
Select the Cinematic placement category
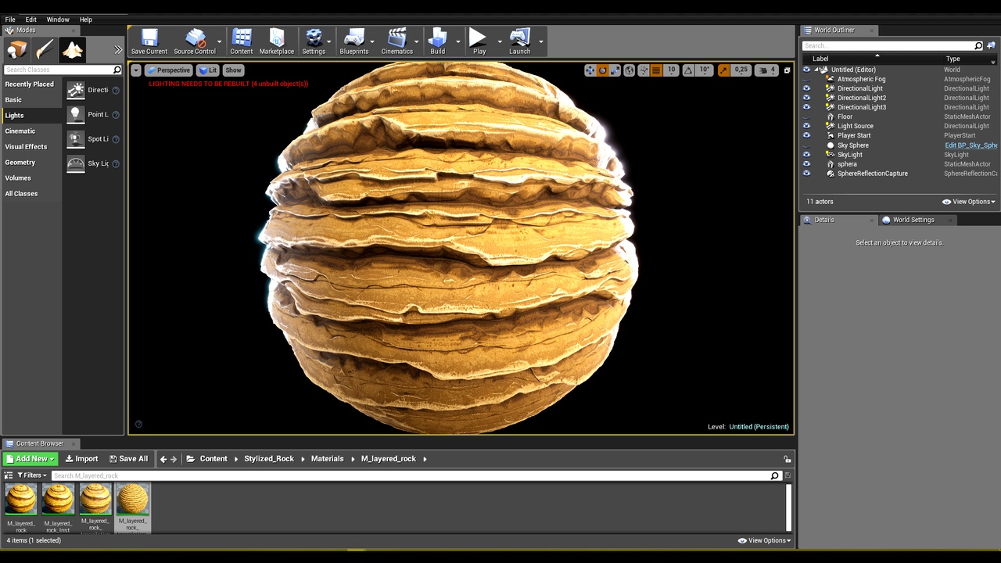coord(20,131)
